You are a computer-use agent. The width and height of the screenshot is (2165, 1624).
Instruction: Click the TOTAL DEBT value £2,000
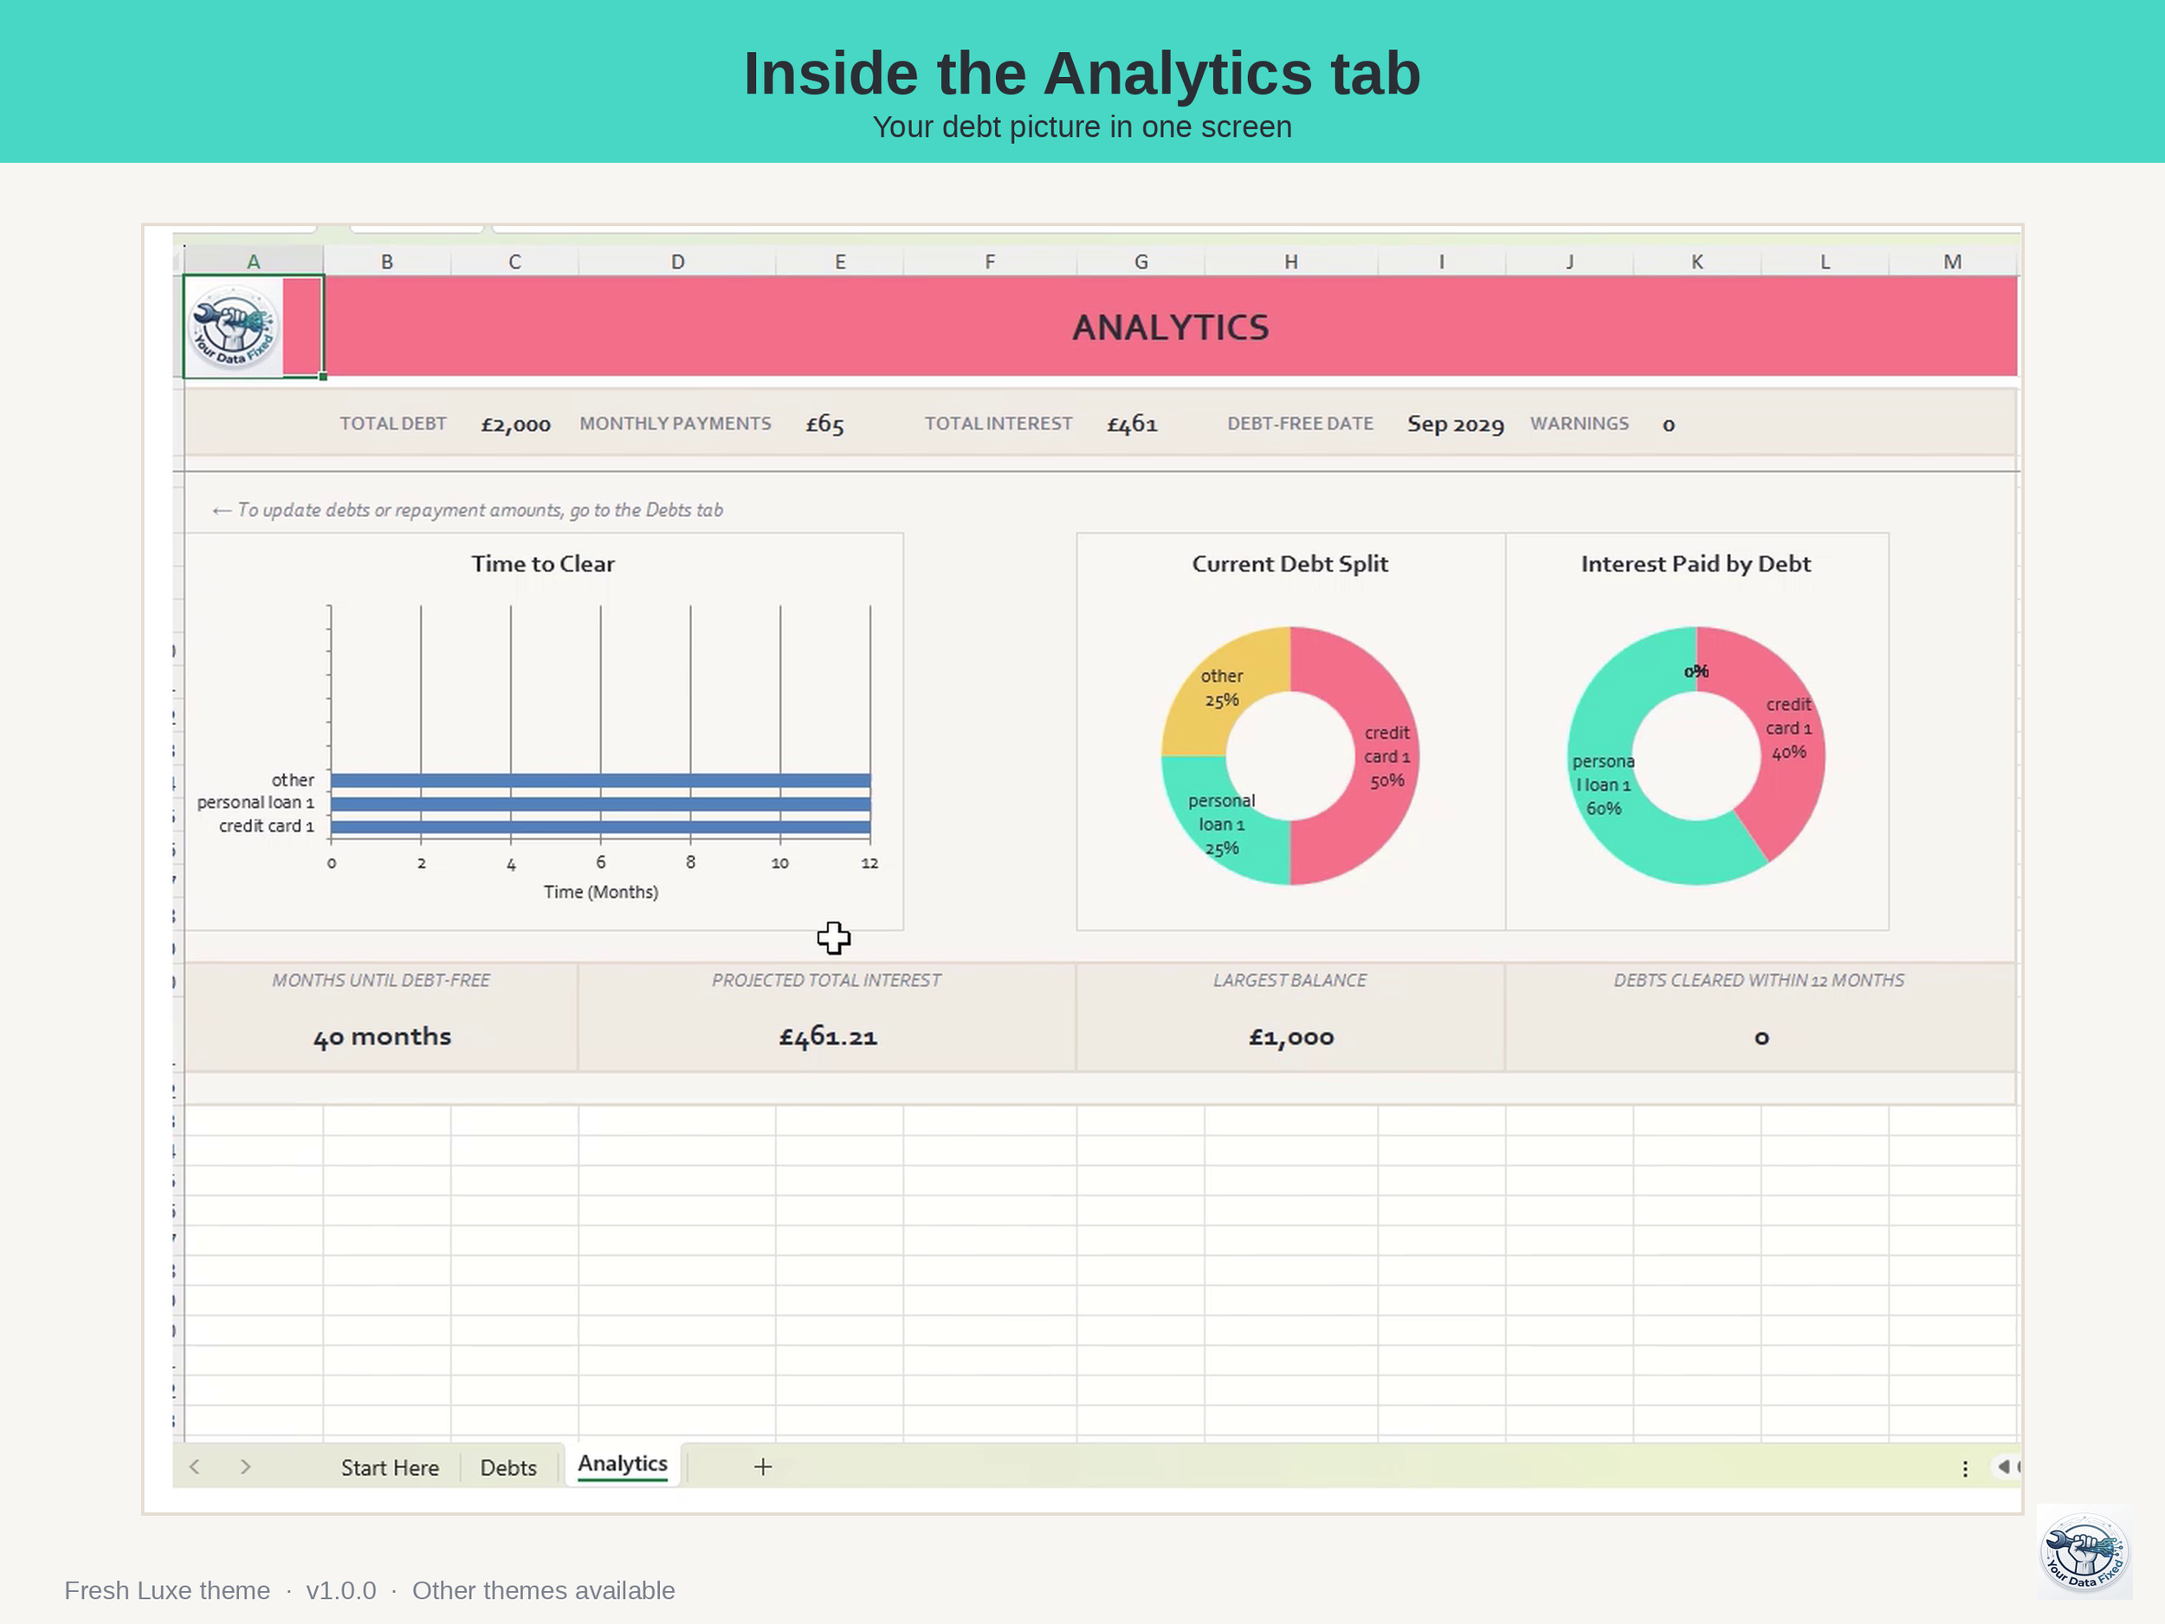click(x=516, y=424)
